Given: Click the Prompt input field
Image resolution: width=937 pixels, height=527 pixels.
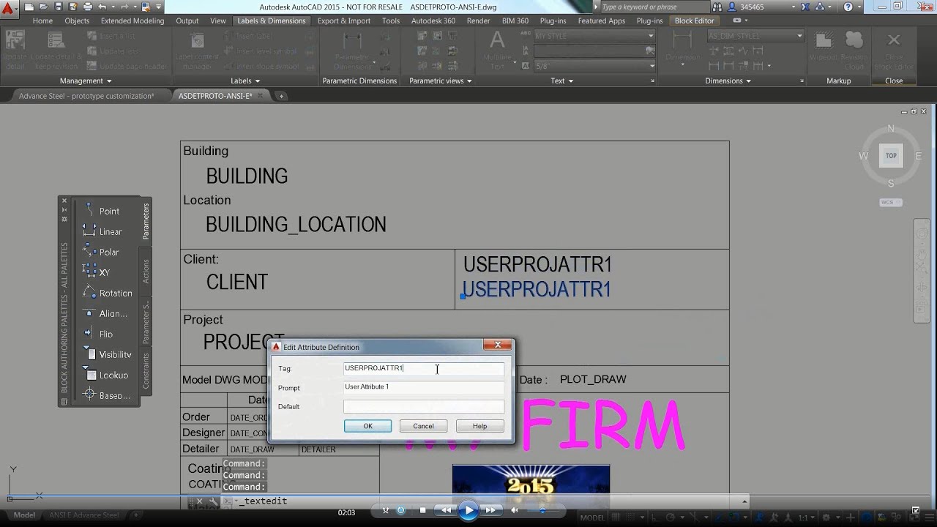Looking at the screenshot, I should pos(424,387).
